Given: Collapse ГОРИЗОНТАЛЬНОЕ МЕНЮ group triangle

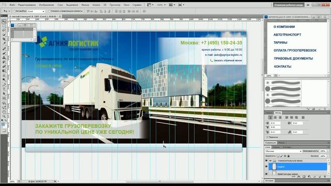Looking at the screenshot, I should 270,161.
